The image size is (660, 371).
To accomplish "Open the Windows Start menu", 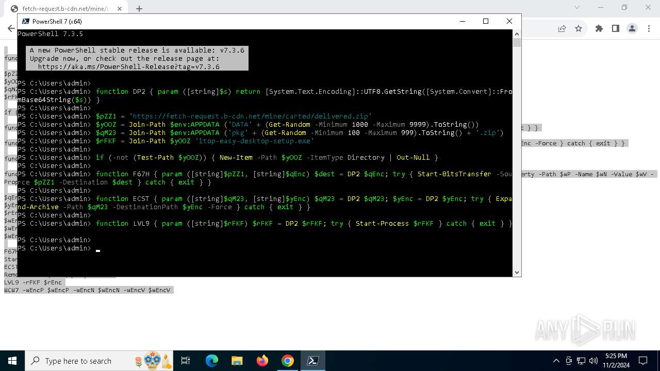I will (x=12, y=361).
